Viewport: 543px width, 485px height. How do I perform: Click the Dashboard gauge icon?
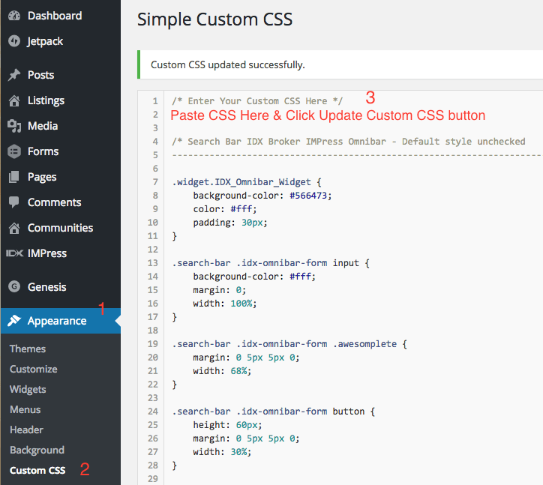coord(14,16)
